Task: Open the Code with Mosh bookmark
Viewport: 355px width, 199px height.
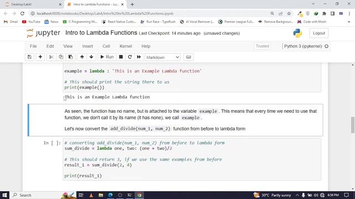Action: [x=312, y=22]
